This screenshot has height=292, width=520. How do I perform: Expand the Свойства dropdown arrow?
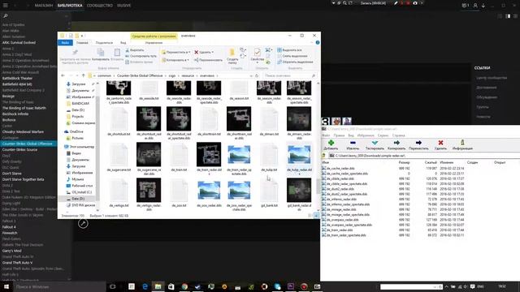[x=258, y=62]
